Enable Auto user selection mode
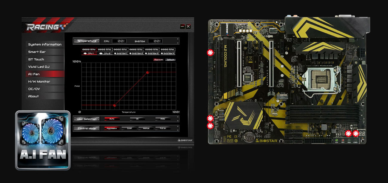The height and width of the screenshot is (183, 388). coord(112,119)
